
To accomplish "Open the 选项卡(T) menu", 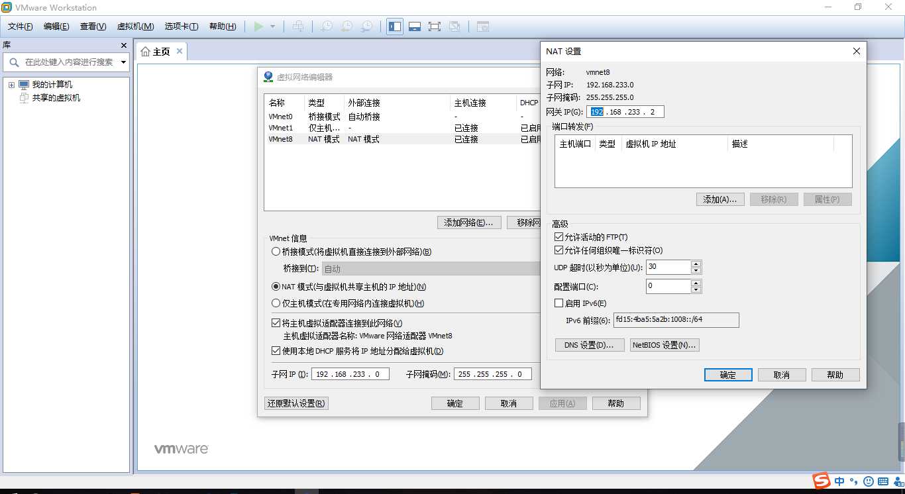I will point(182,26).
